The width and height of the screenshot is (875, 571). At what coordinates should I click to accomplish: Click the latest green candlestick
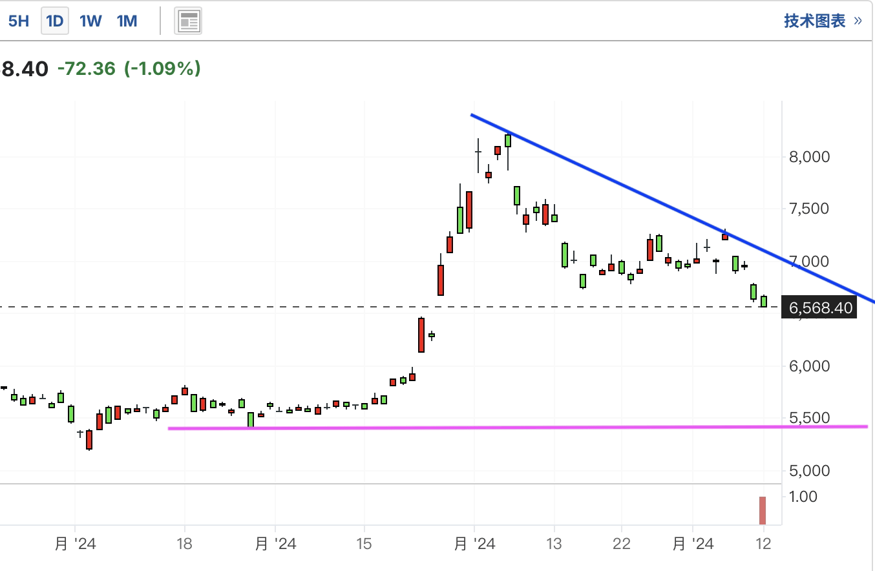pyautogui.click(x=764, y=301)
